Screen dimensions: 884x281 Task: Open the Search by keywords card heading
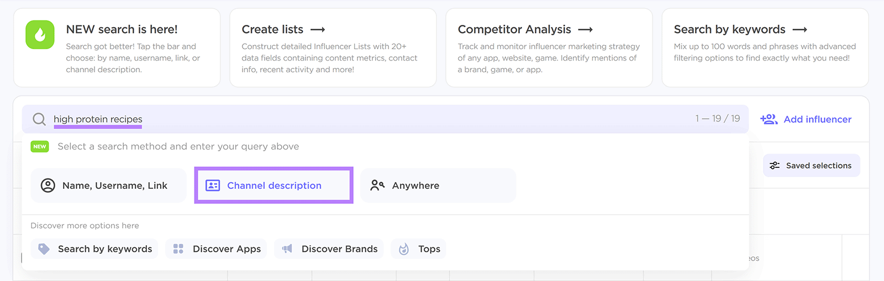[x=740, y=29]
